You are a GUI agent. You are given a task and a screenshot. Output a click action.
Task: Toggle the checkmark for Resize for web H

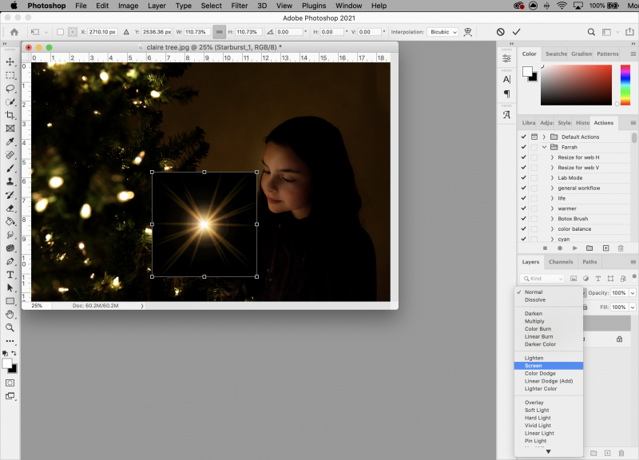[x=524, y=157]
